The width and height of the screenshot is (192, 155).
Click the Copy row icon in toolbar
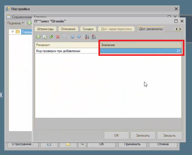[x=45, y=37]
